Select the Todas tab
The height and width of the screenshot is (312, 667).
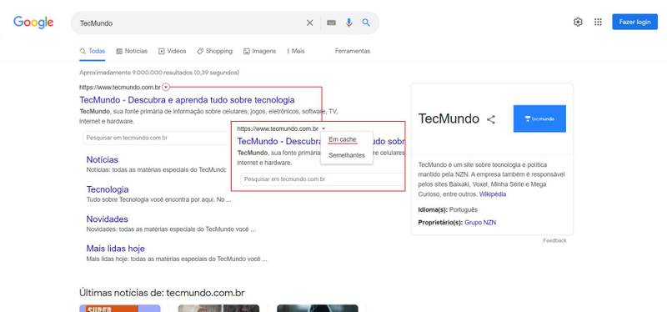click(93, 51)
